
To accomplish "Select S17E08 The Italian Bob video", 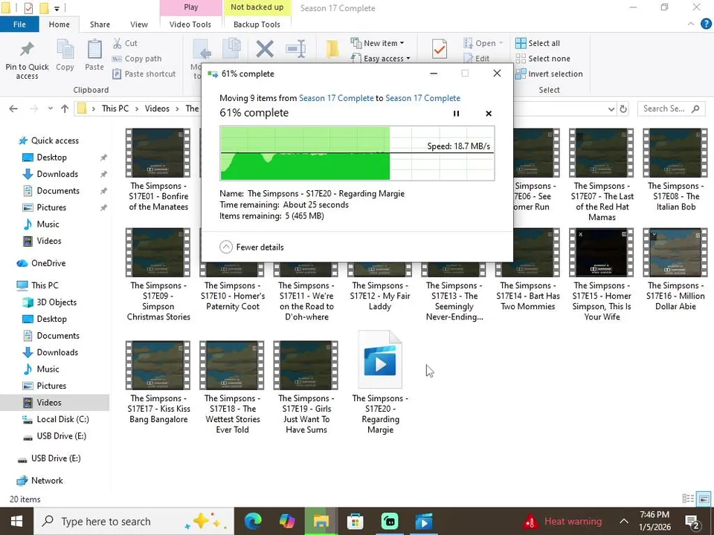I will (x=675, y=169).
